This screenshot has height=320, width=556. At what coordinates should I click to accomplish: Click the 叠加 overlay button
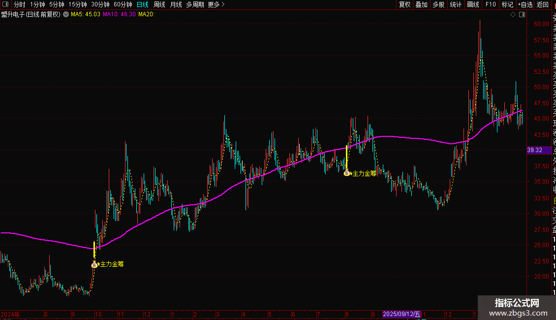point(422,4)
